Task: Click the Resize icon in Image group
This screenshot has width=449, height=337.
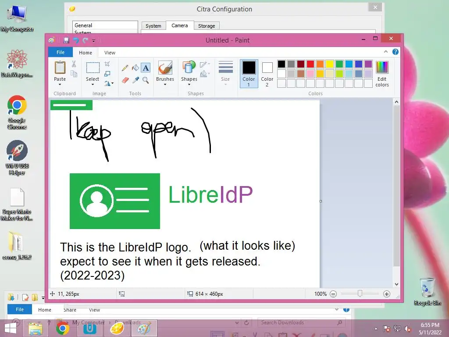Action: [x=107, y=74]
